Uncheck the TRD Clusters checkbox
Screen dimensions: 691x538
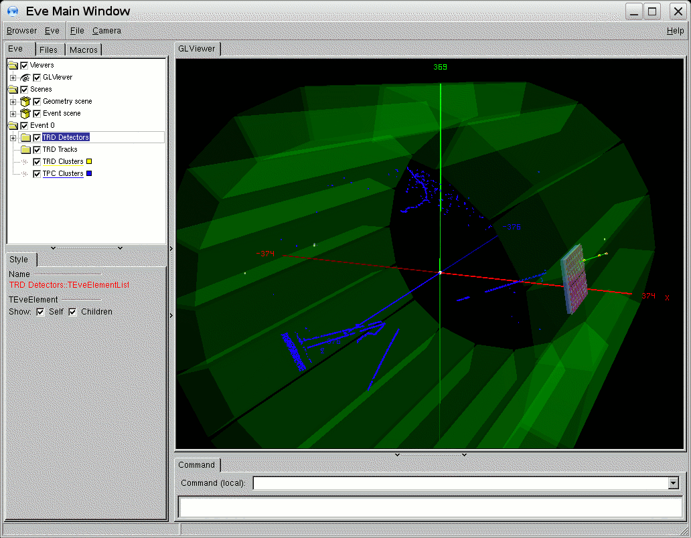tap(37, 161)
